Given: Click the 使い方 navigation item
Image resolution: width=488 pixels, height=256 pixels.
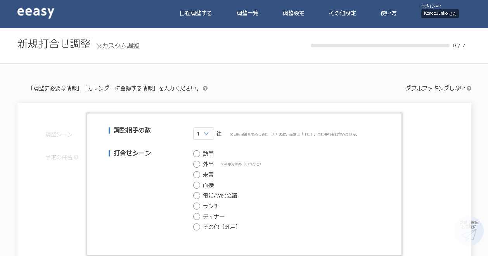Looking at the screenshot, I should [x=388, y=13].
